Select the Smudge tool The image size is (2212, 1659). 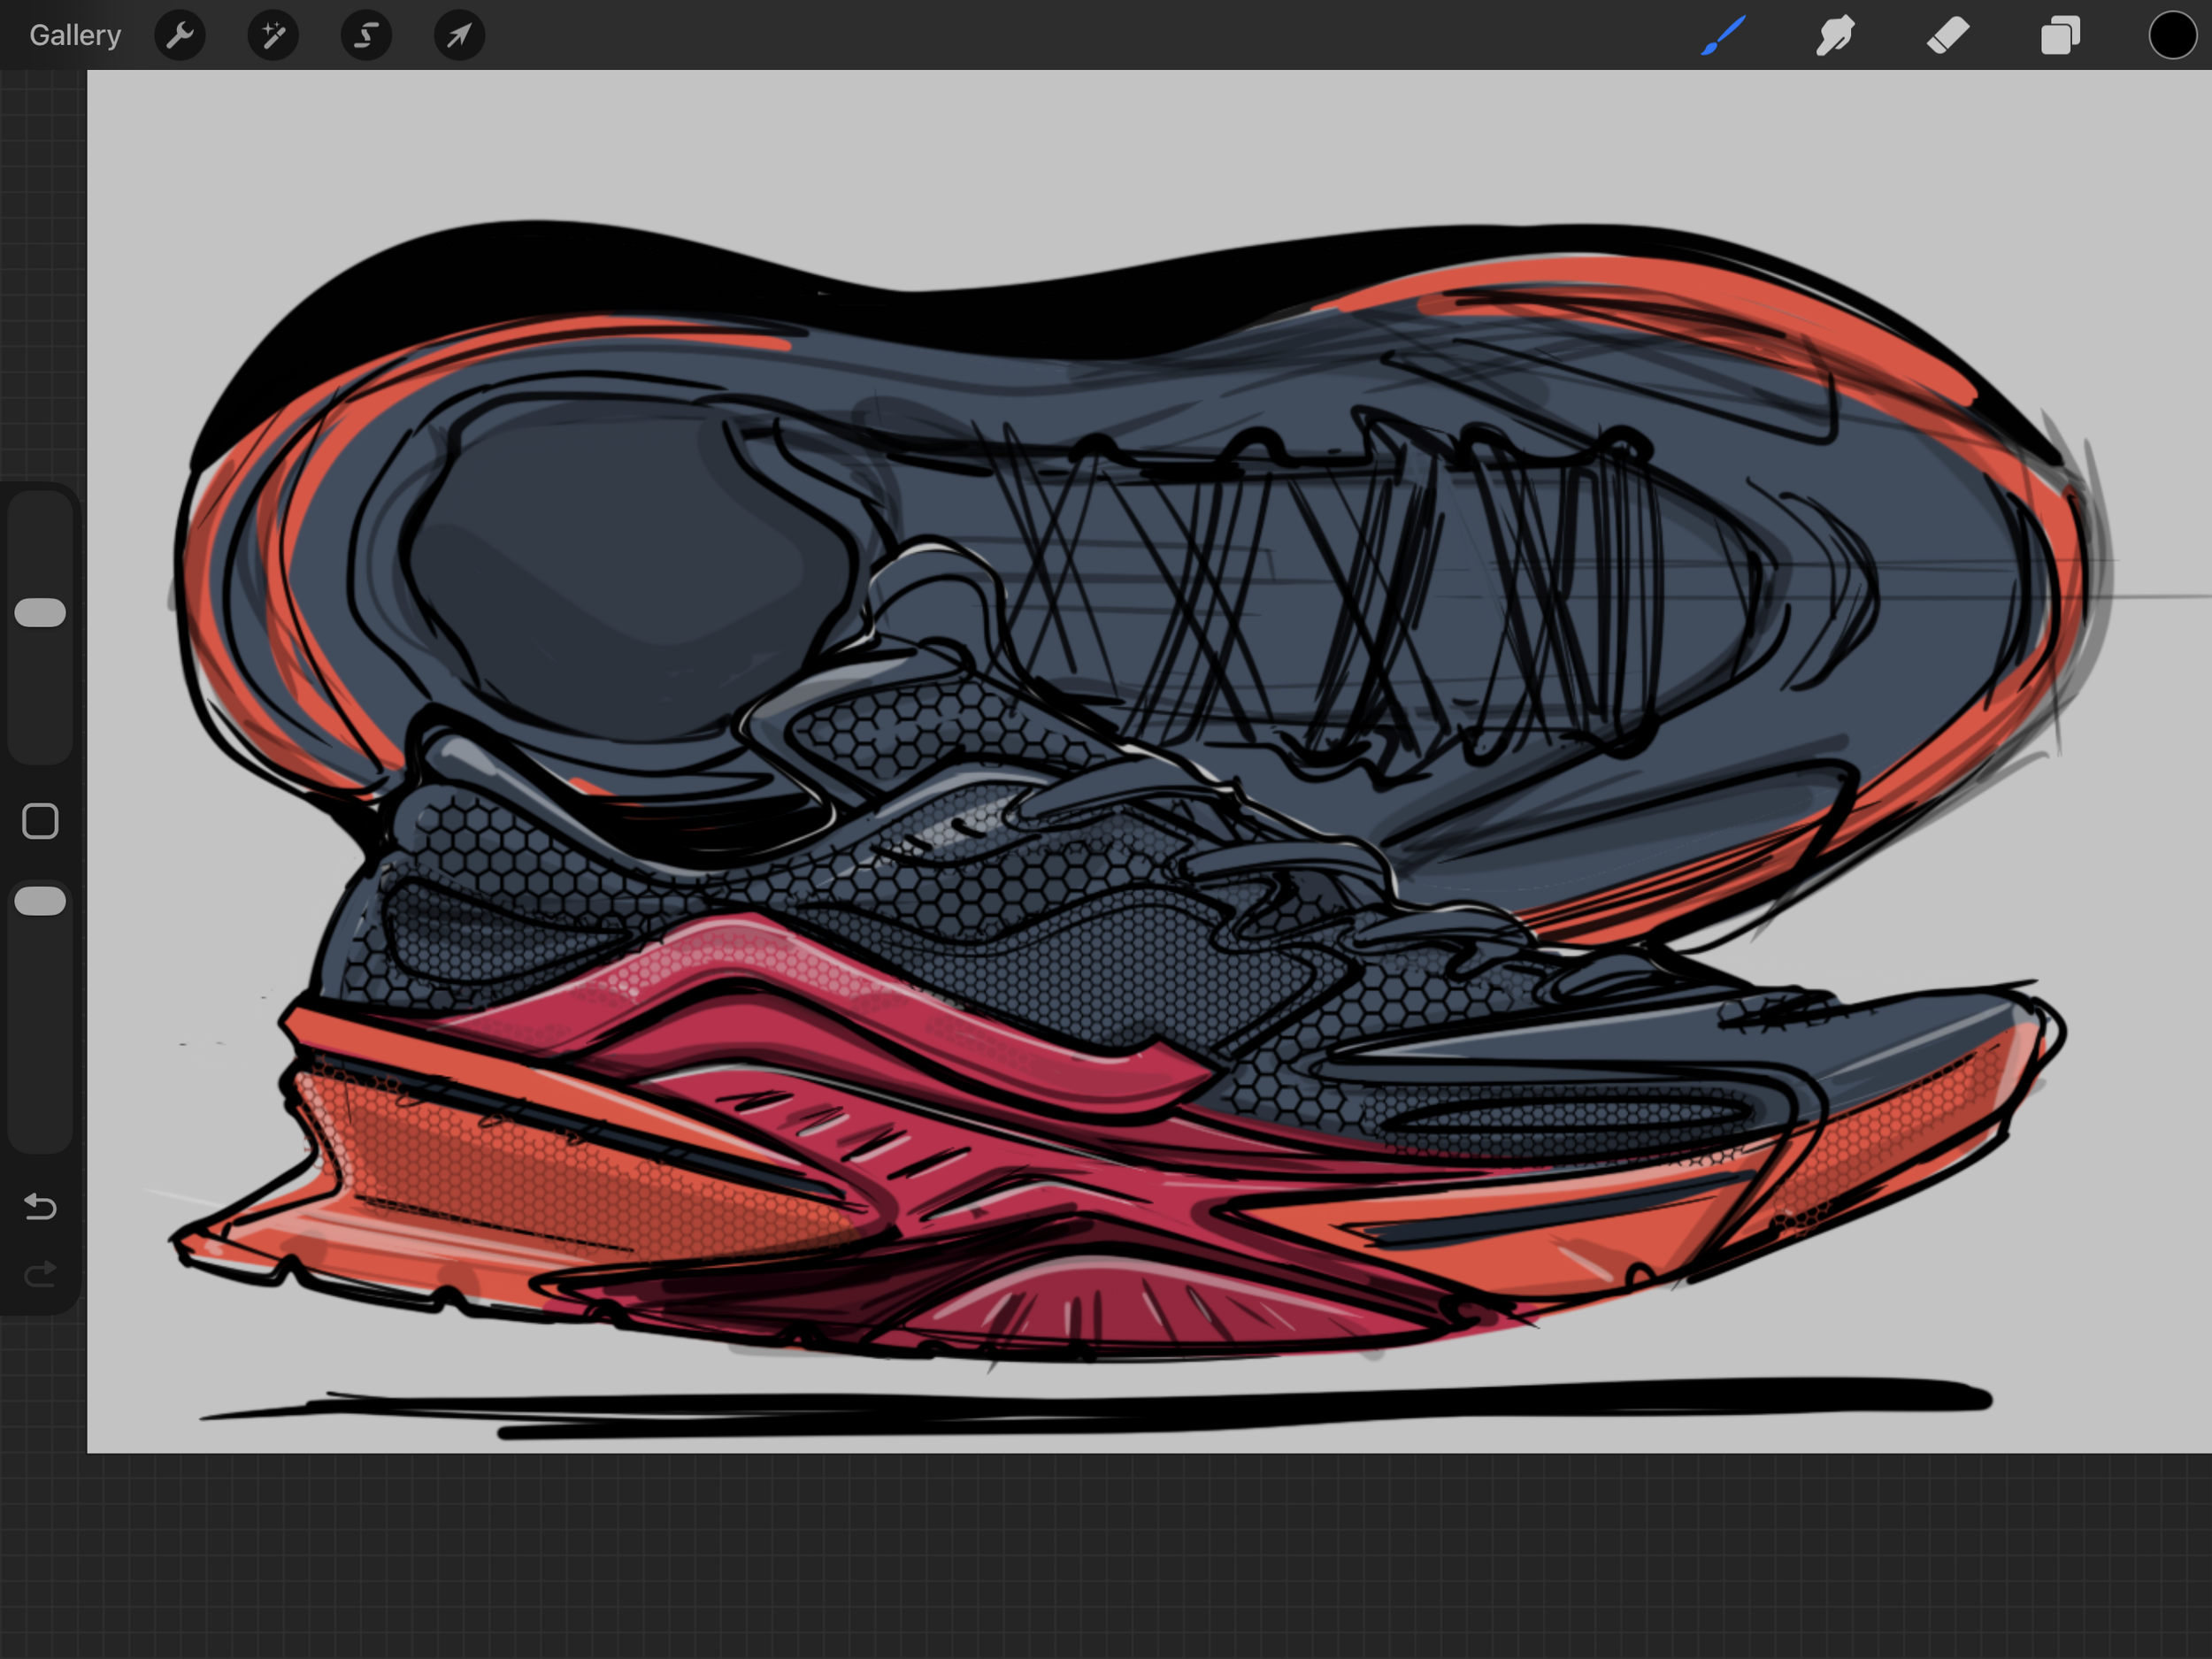[x=1835, y=36]
